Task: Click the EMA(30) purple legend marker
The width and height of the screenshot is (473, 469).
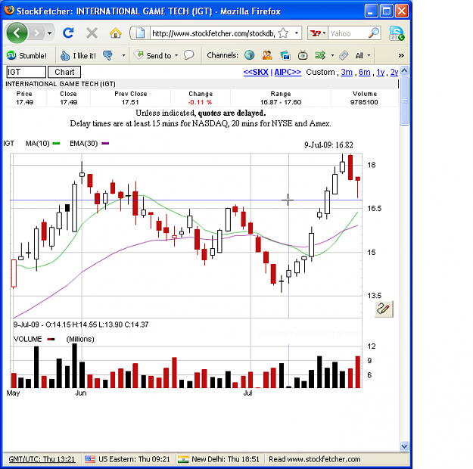Action: (105, 144)
